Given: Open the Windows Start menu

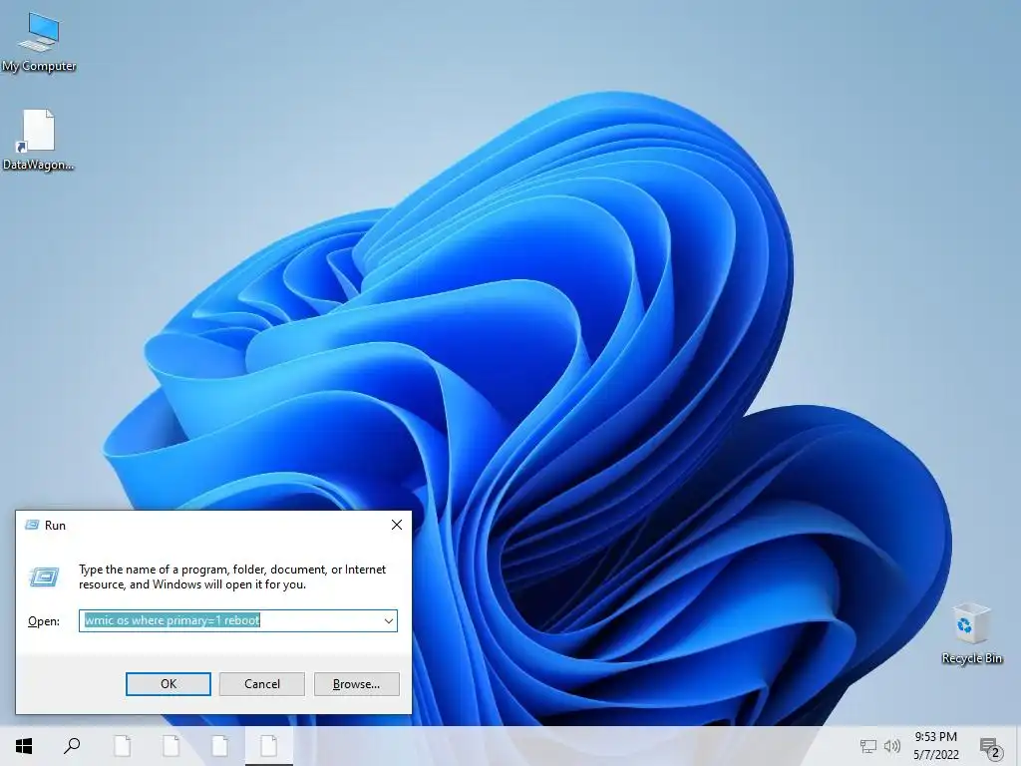Looking at the screenshot, I should pos(24,746).
